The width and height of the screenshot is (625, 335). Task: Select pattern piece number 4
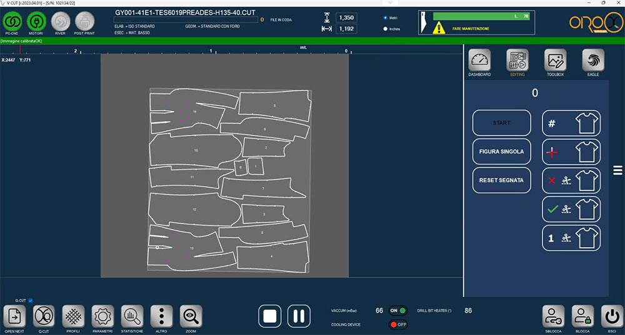272,256
